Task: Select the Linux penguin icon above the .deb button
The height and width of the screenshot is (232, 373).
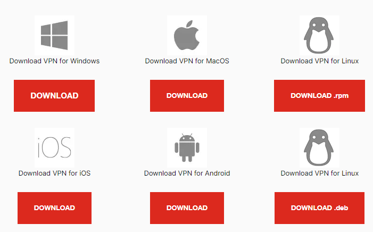Action: coord(319,147)
